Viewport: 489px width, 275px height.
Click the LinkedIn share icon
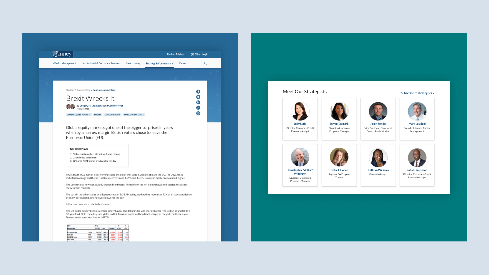pyautogui.click(x=198, y=102)
